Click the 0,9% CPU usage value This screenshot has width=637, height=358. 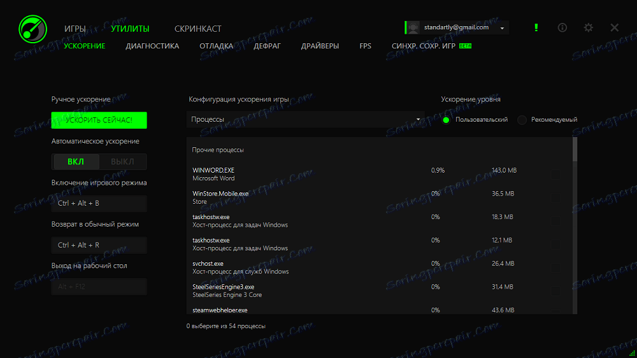tap(438, 170)
